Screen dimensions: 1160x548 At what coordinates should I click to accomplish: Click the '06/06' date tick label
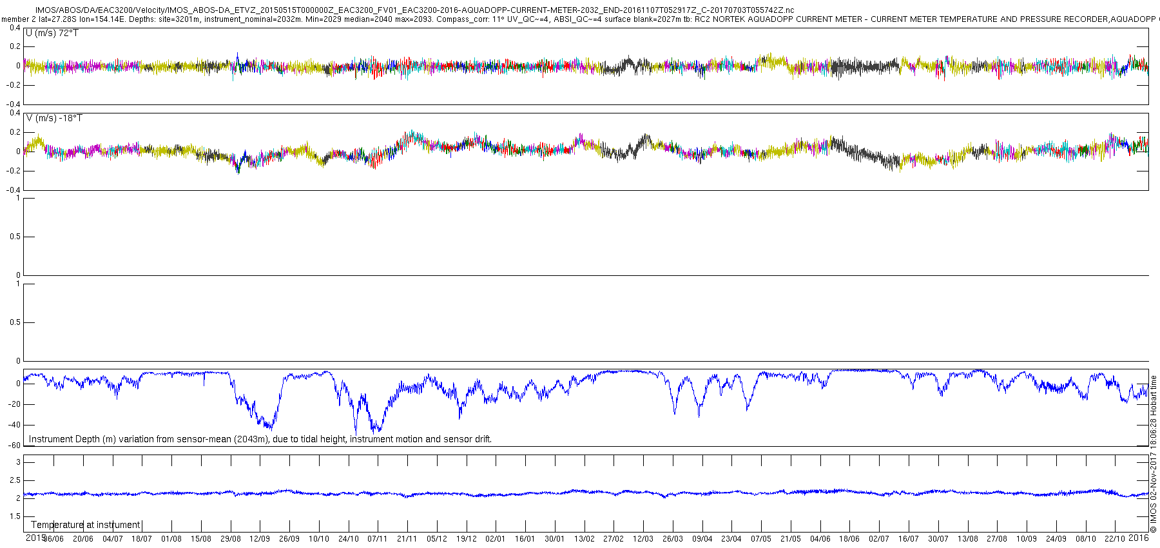(x=53, y=539)
